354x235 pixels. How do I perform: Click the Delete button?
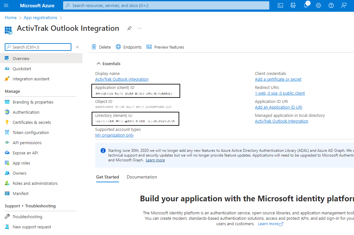click(x=101, y=47)
